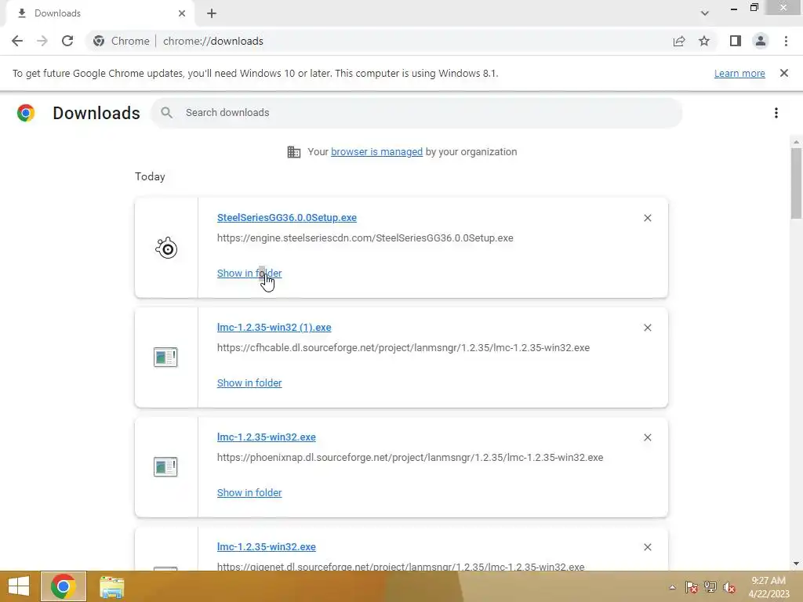Viewport: 803px width, 602px height.
Task: Click the Action Center flag icon
Action: [692, 587]
